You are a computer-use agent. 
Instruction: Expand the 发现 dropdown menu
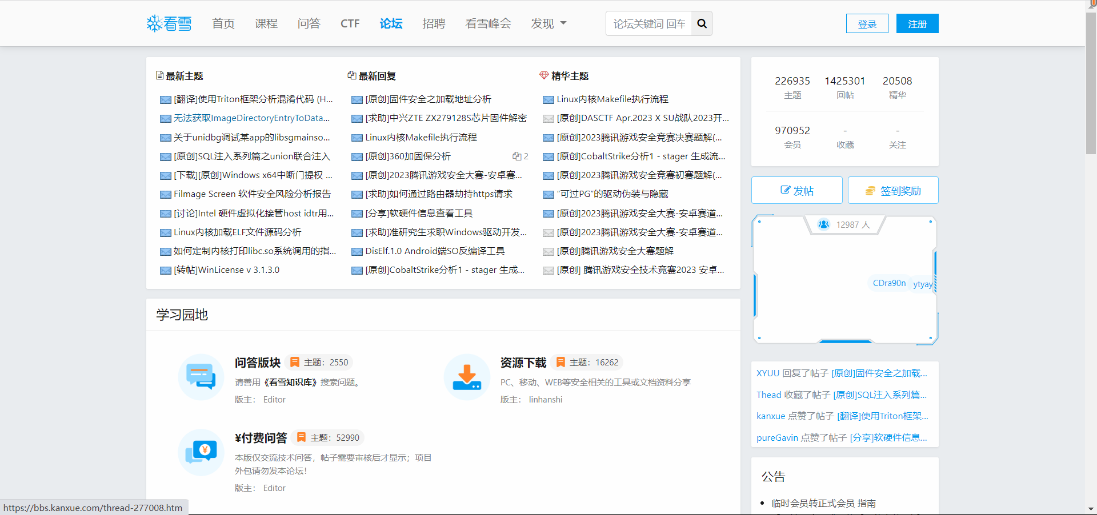click(548, 23)
